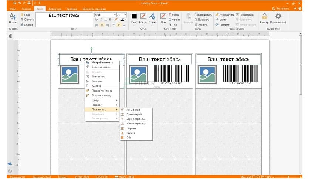
Task: Click the Что нового link
Action: (281, 8)
